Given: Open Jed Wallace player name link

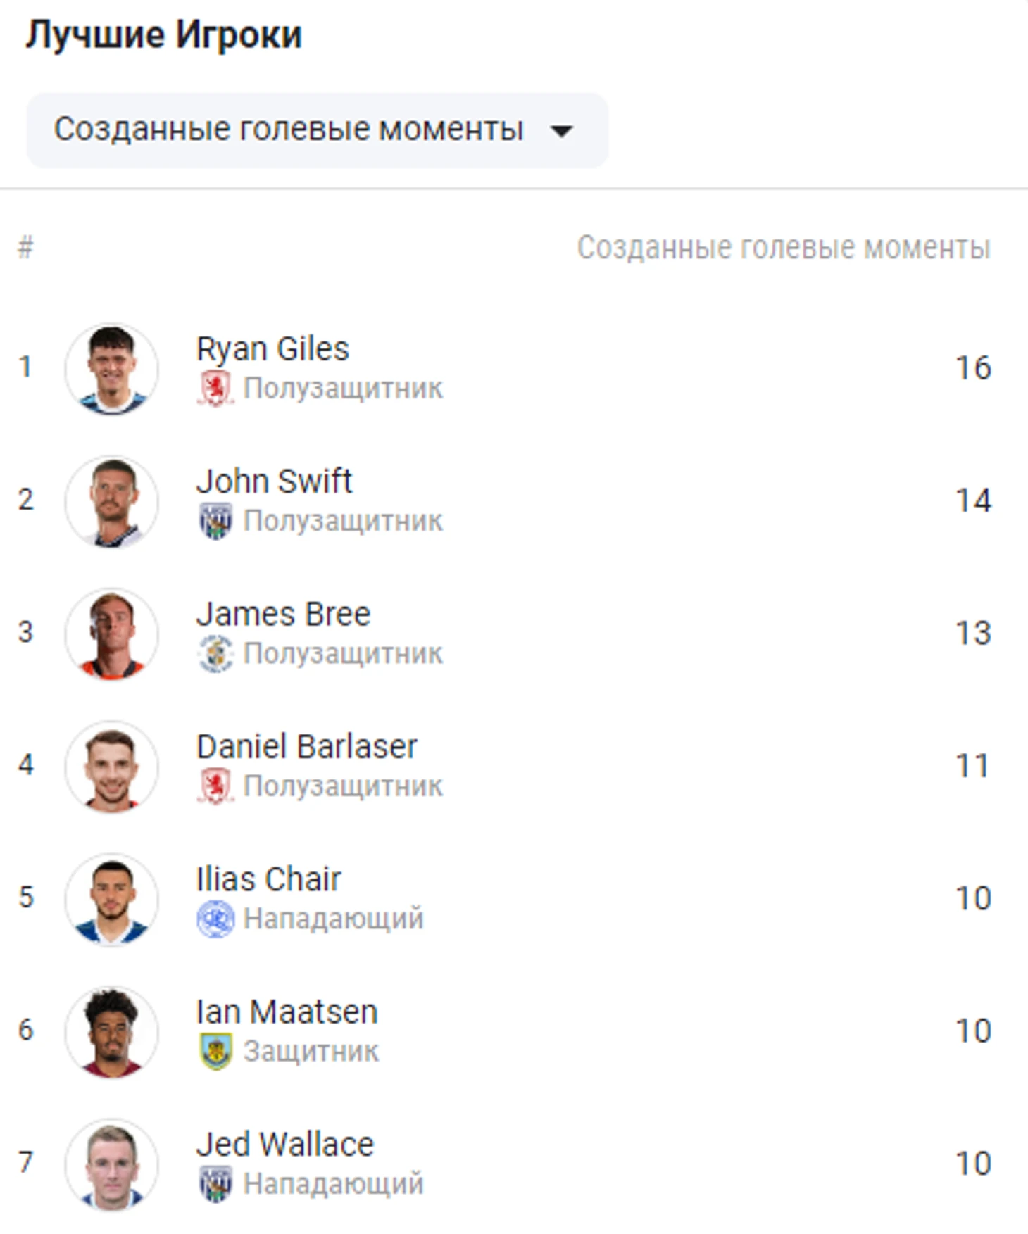Looking at the screenshot, I should tap(284, 1145).
